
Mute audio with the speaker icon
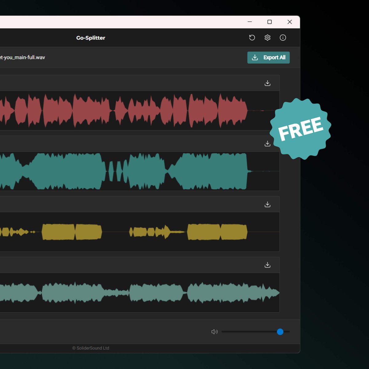tap(214, 332)
